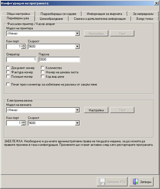The height and width of the screenshot is (189, 160).
Task: Click Настройки button for the electronic scale
Action: [96, 110]
